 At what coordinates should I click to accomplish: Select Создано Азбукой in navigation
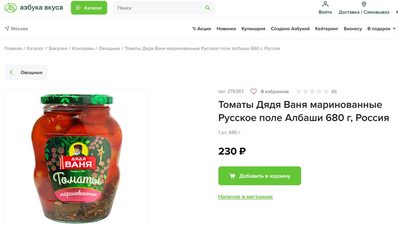click(290, 29)
